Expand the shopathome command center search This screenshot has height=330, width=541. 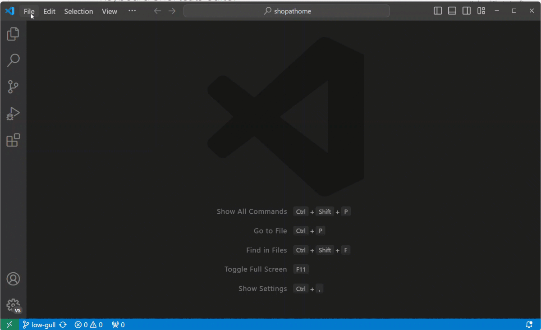[x=287, y=10]
